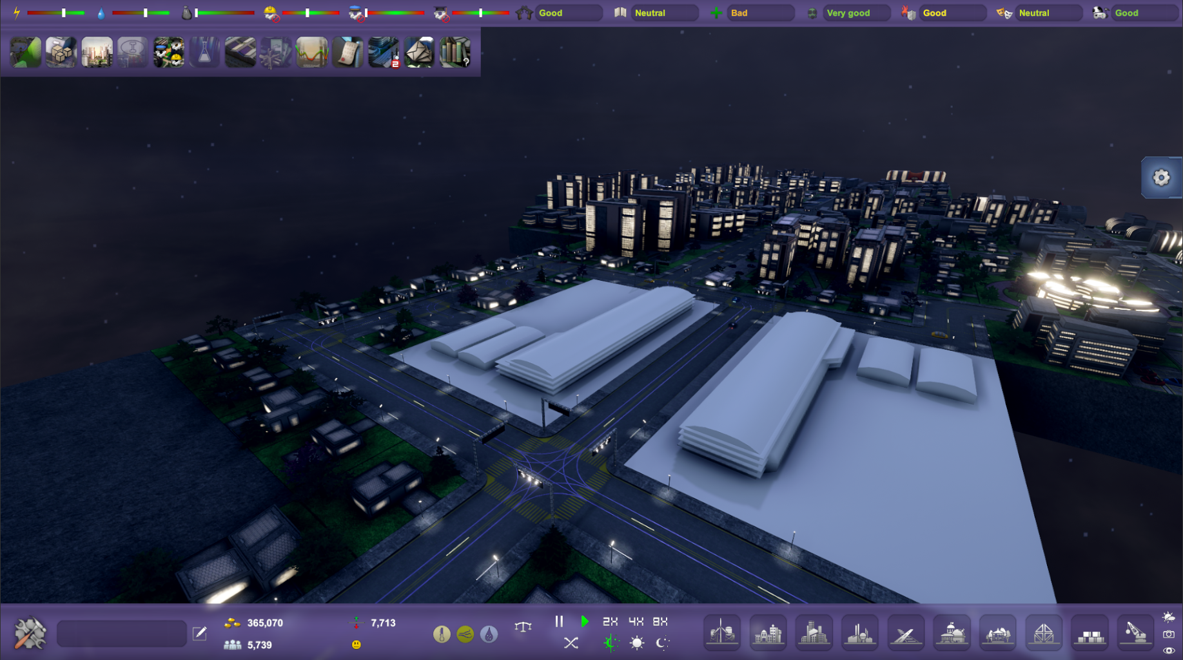Open the research flask icon
The image size is (1183, 660).
pos(204,52)
